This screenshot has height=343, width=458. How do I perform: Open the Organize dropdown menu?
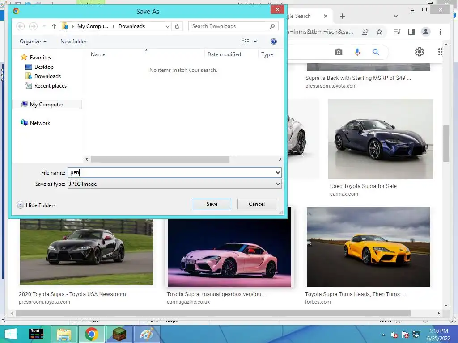pos(33,42)
